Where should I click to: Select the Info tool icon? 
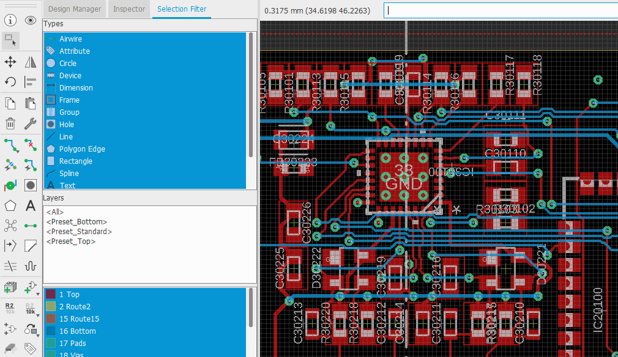10,20
